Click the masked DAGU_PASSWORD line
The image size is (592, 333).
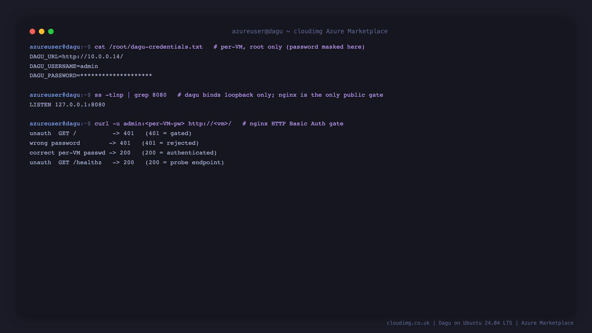click(91, 76)
